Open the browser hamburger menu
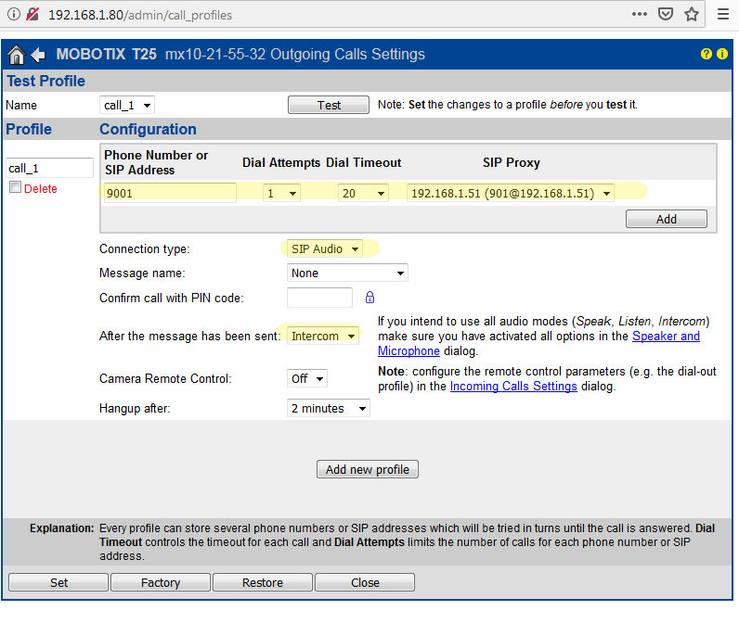739x623 pixels. pos(722,15)
